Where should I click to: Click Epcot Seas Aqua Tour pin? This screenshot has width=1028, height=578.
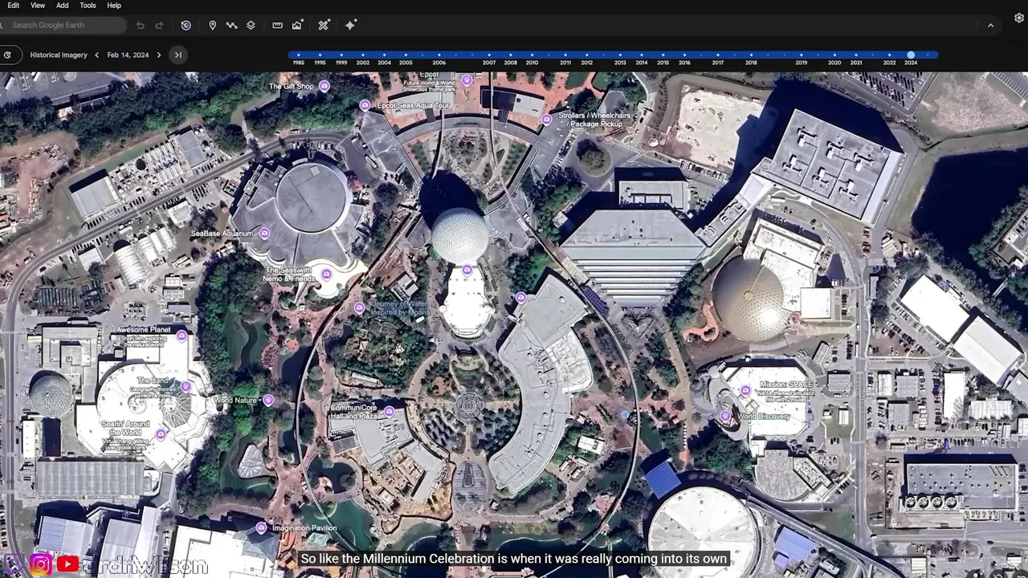point(365,105)
